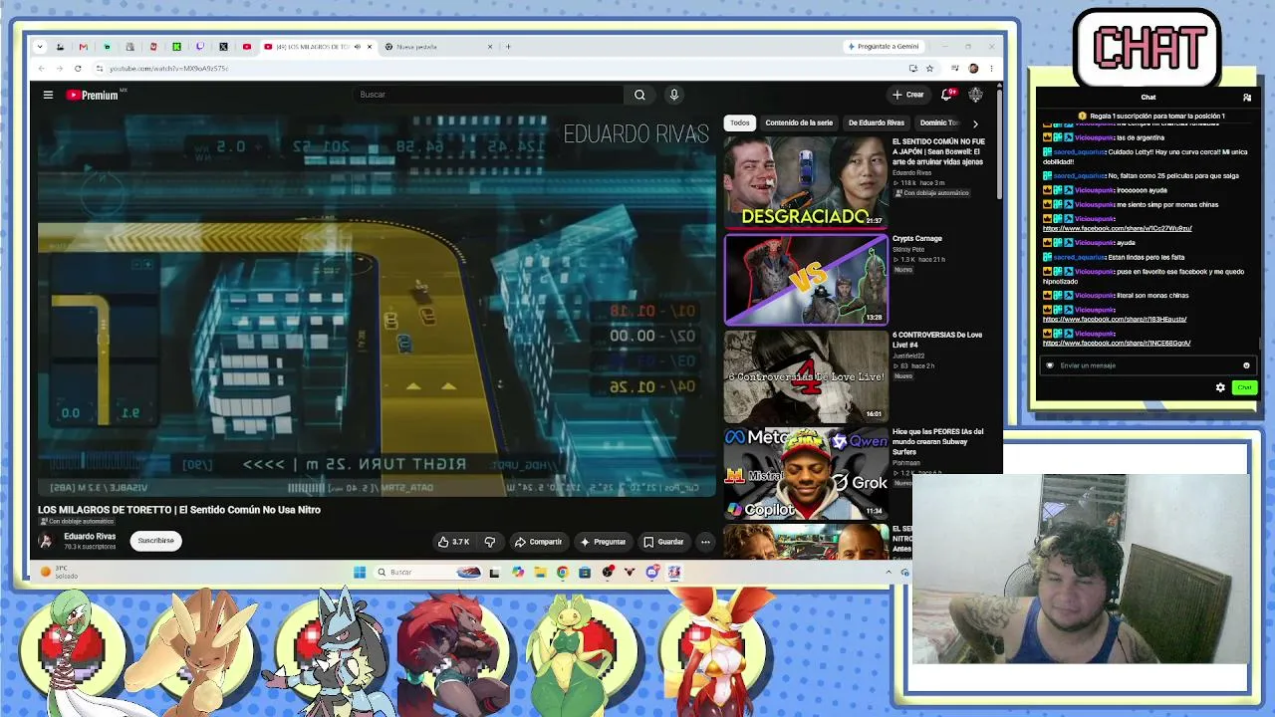Screen dimensions: 1275x717
Task: Click the YouTube Buscar search field
Action: [x=488, y=95]
